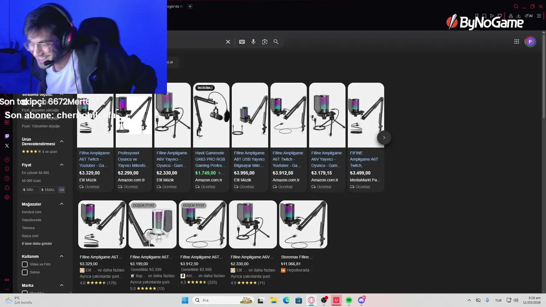This screenshot has width=546, height=307.
Task: Open the 4,6 rating with 176 reviews
Action: (98, 283)
